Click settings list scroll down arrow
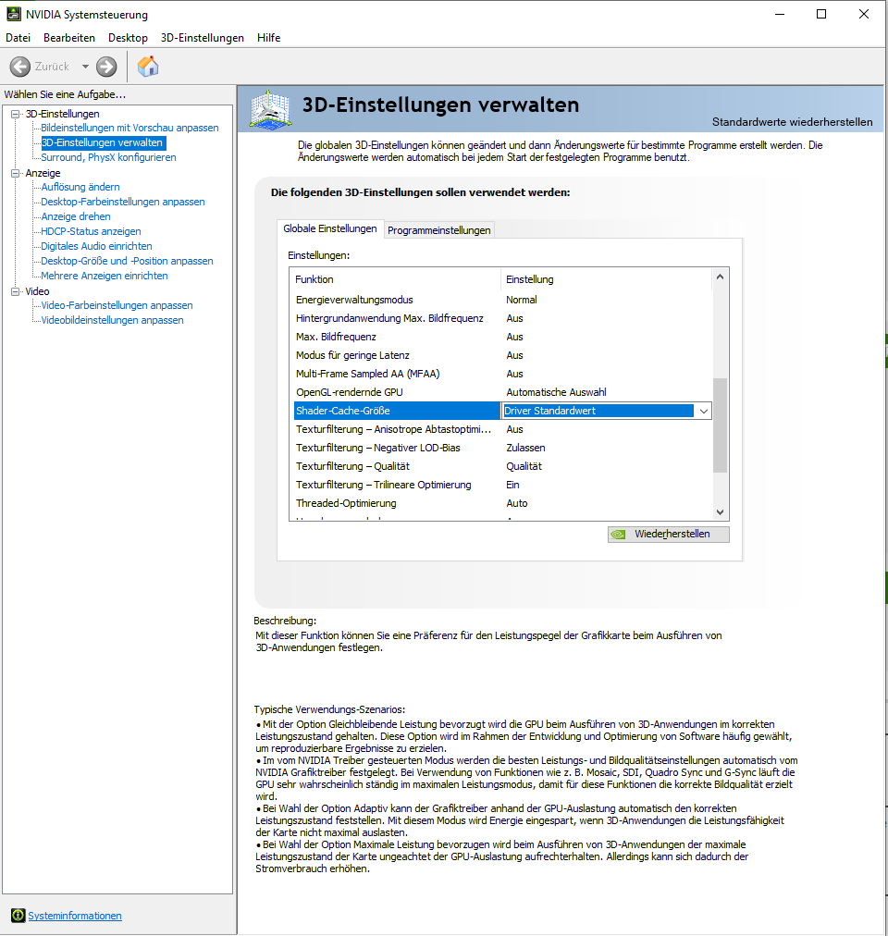The image size is (888, 936). (x=721, y=512)
